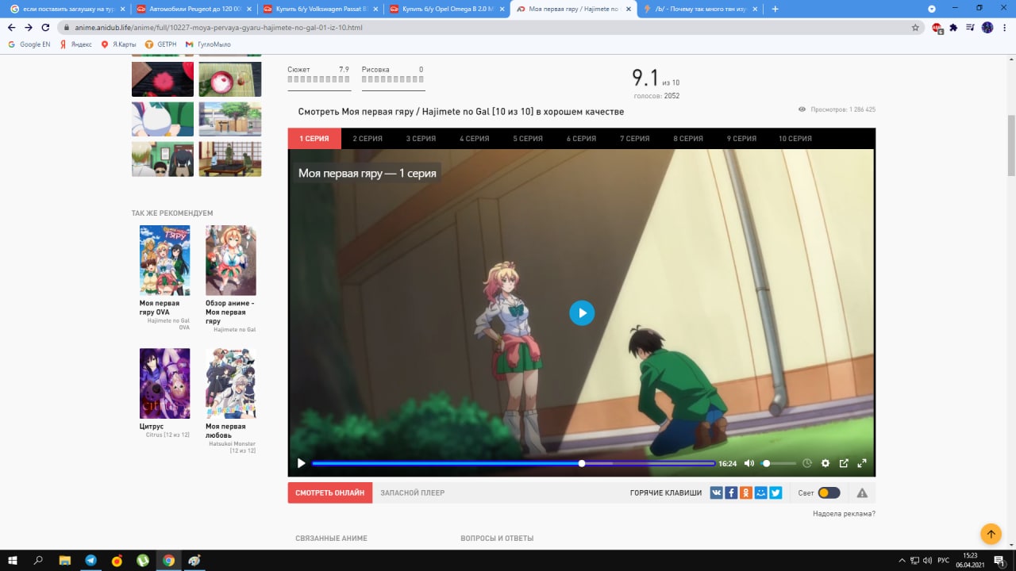Open the Windows Start menu
The image size is (1016, 571).
[x=13, y=560]
